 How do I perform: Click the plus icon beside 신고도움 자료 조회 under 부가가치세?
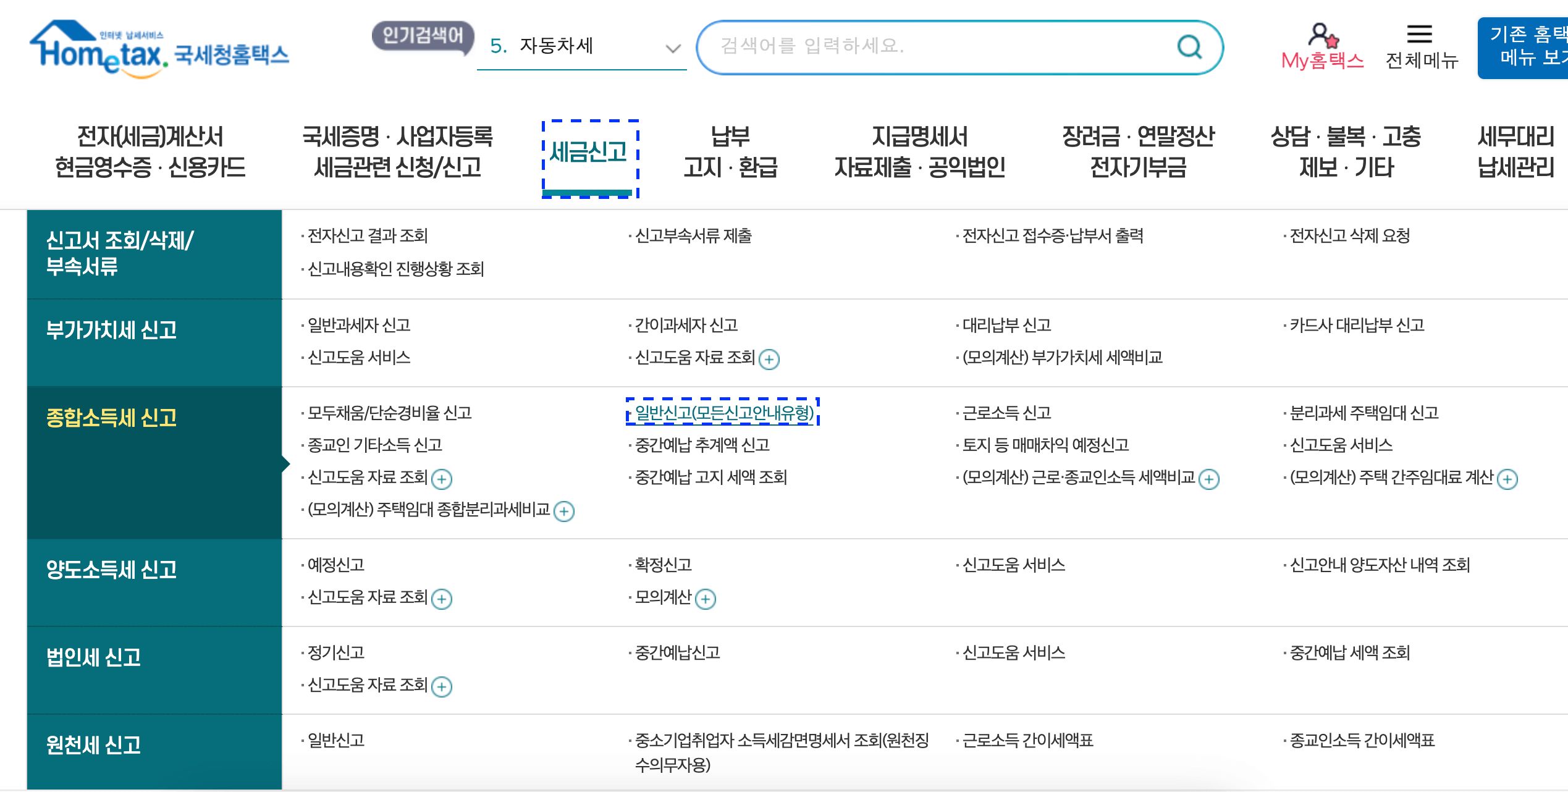click(770, 359)
